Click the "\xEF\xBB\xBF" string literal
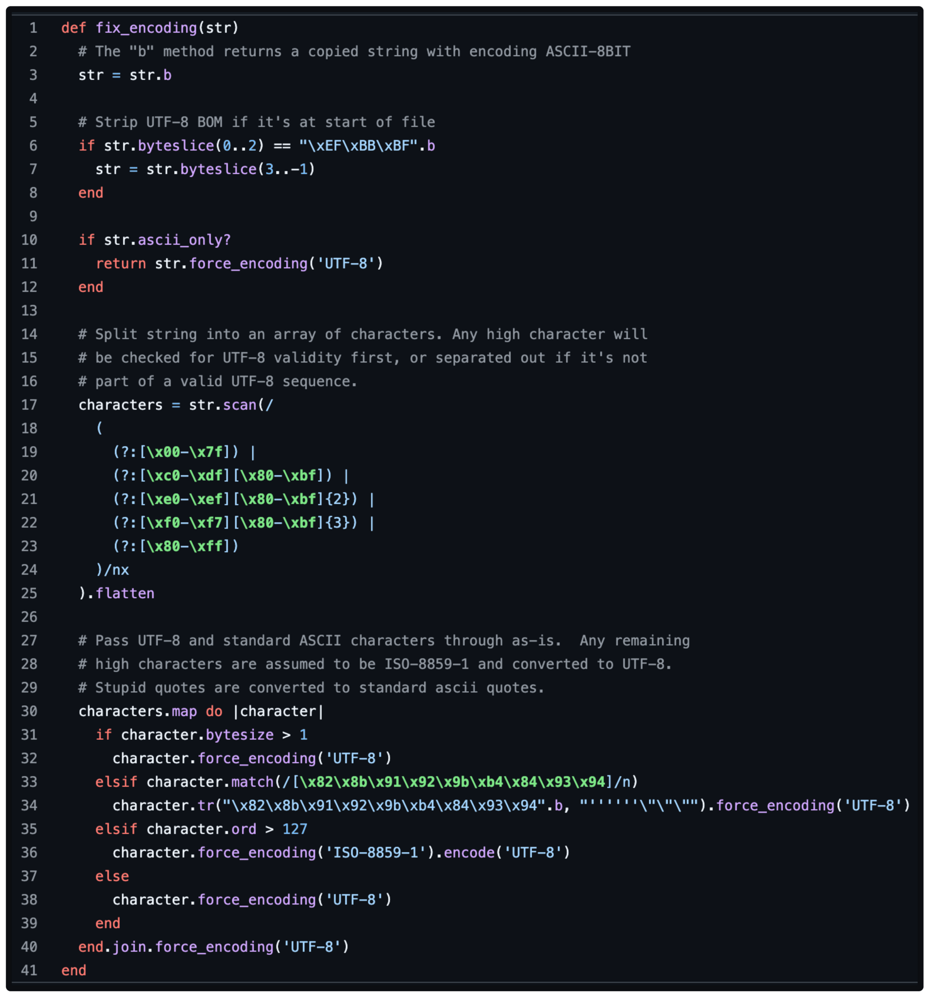This screenshot has width=930, height=998. [359, 146]
